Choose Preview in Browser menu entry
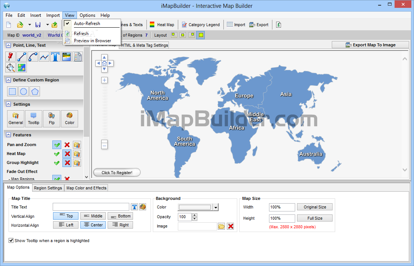This screenshot has height=266, width=414. (92, 41)
